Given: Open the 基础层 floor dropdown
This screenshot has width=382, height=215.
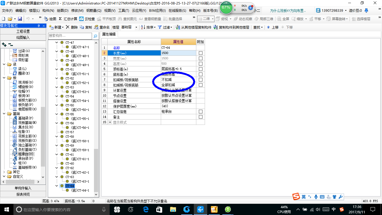Looking at the screenshot, I should point(136,27).
